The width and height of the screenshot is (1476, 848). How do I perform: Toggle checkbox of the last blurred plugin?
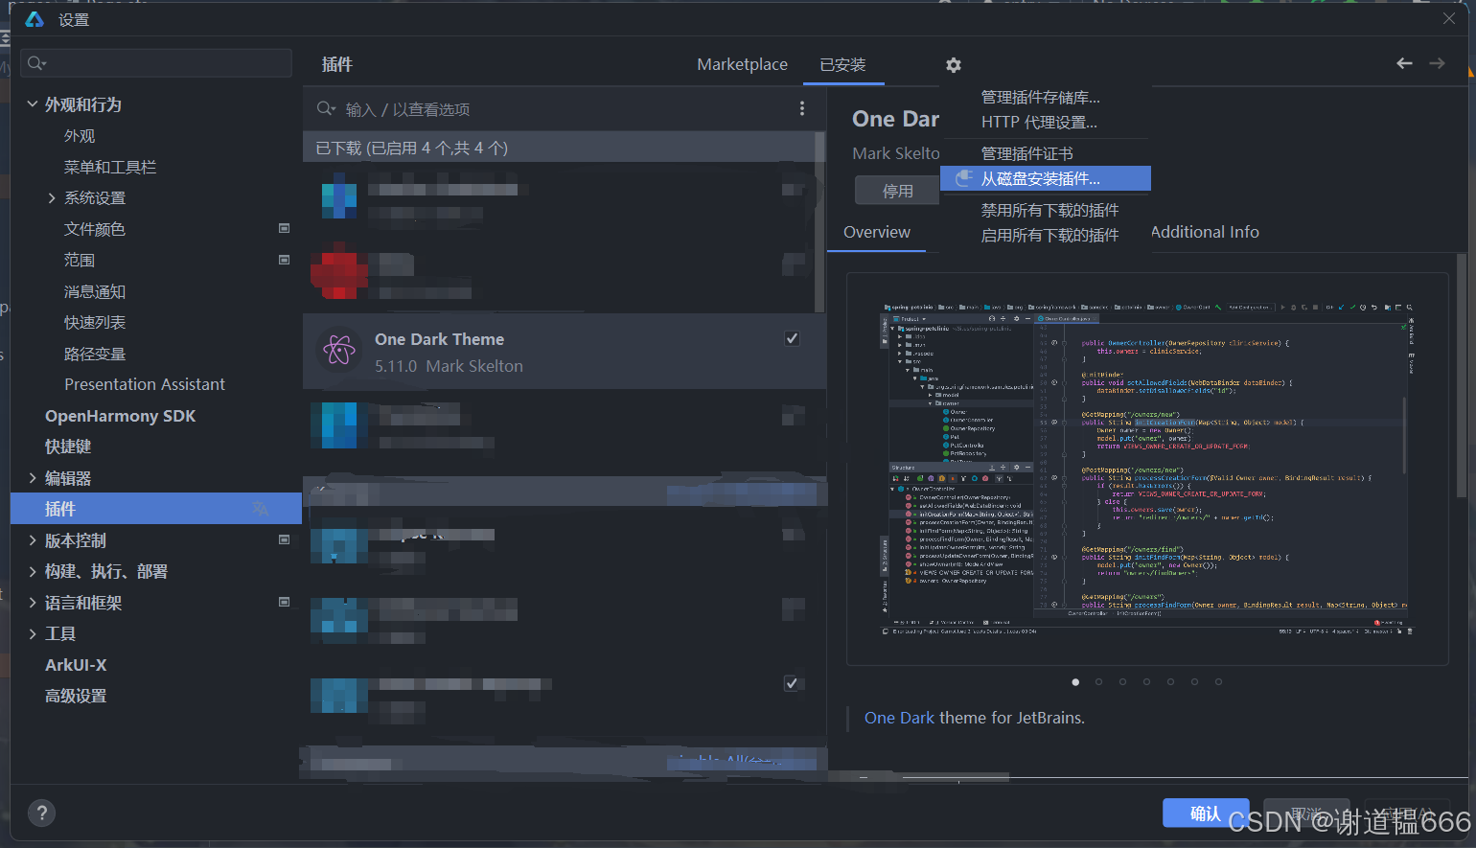click(791, 683)
